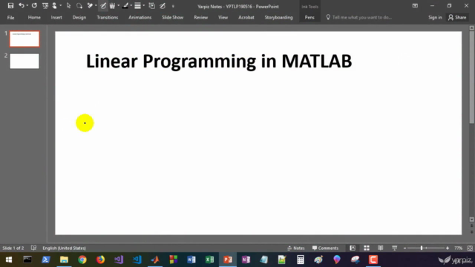Screen dimensions: 475x267
Task: Open the Transitions ribbon tab
Action: 107,18
